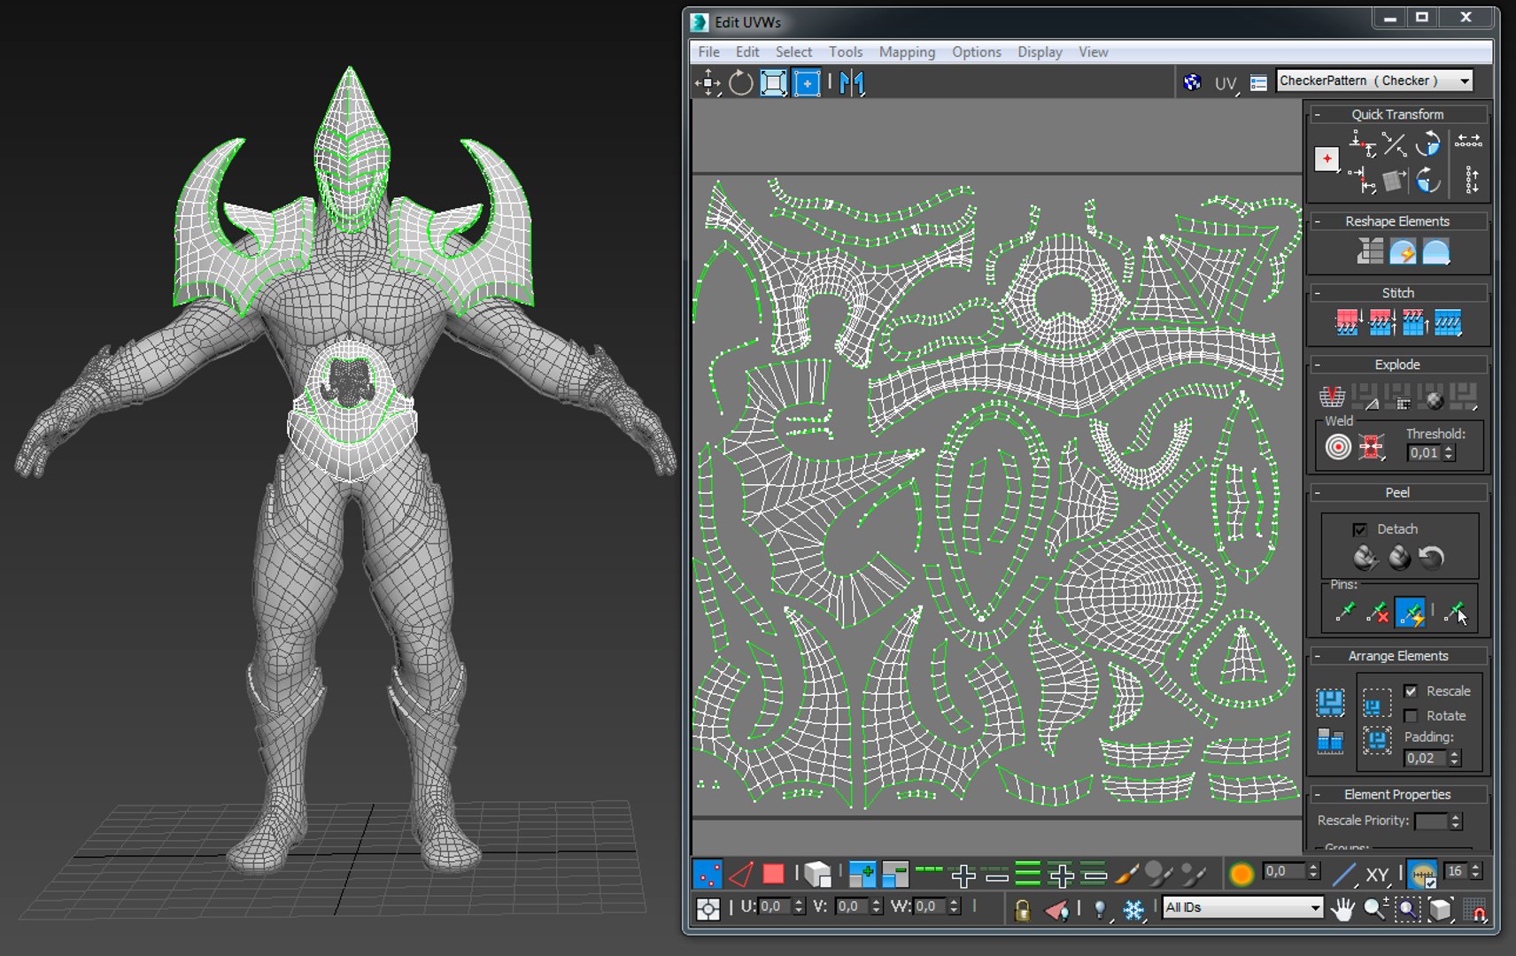Click the Weld Threshold value field
Image resolution: width=1516 pixels, height=956 pixels.
1424,452
